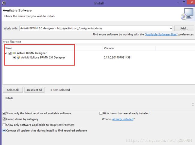195x145 pixels.
Task: Click the Deselect All button
Action: tap(34, 90)
